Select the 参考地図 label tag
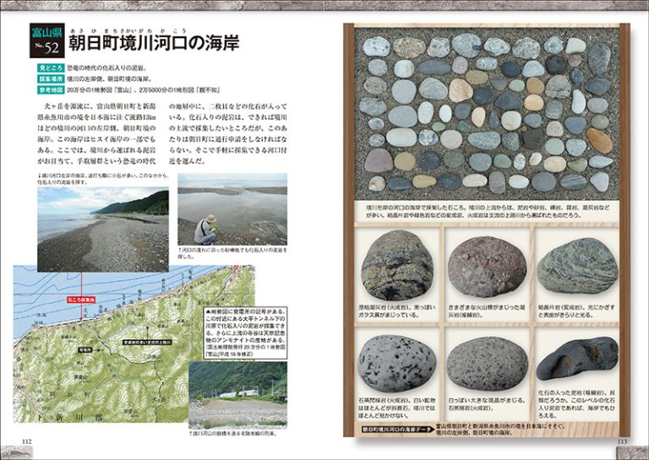Viewport: 649px width, 460px height. (50, 88)
